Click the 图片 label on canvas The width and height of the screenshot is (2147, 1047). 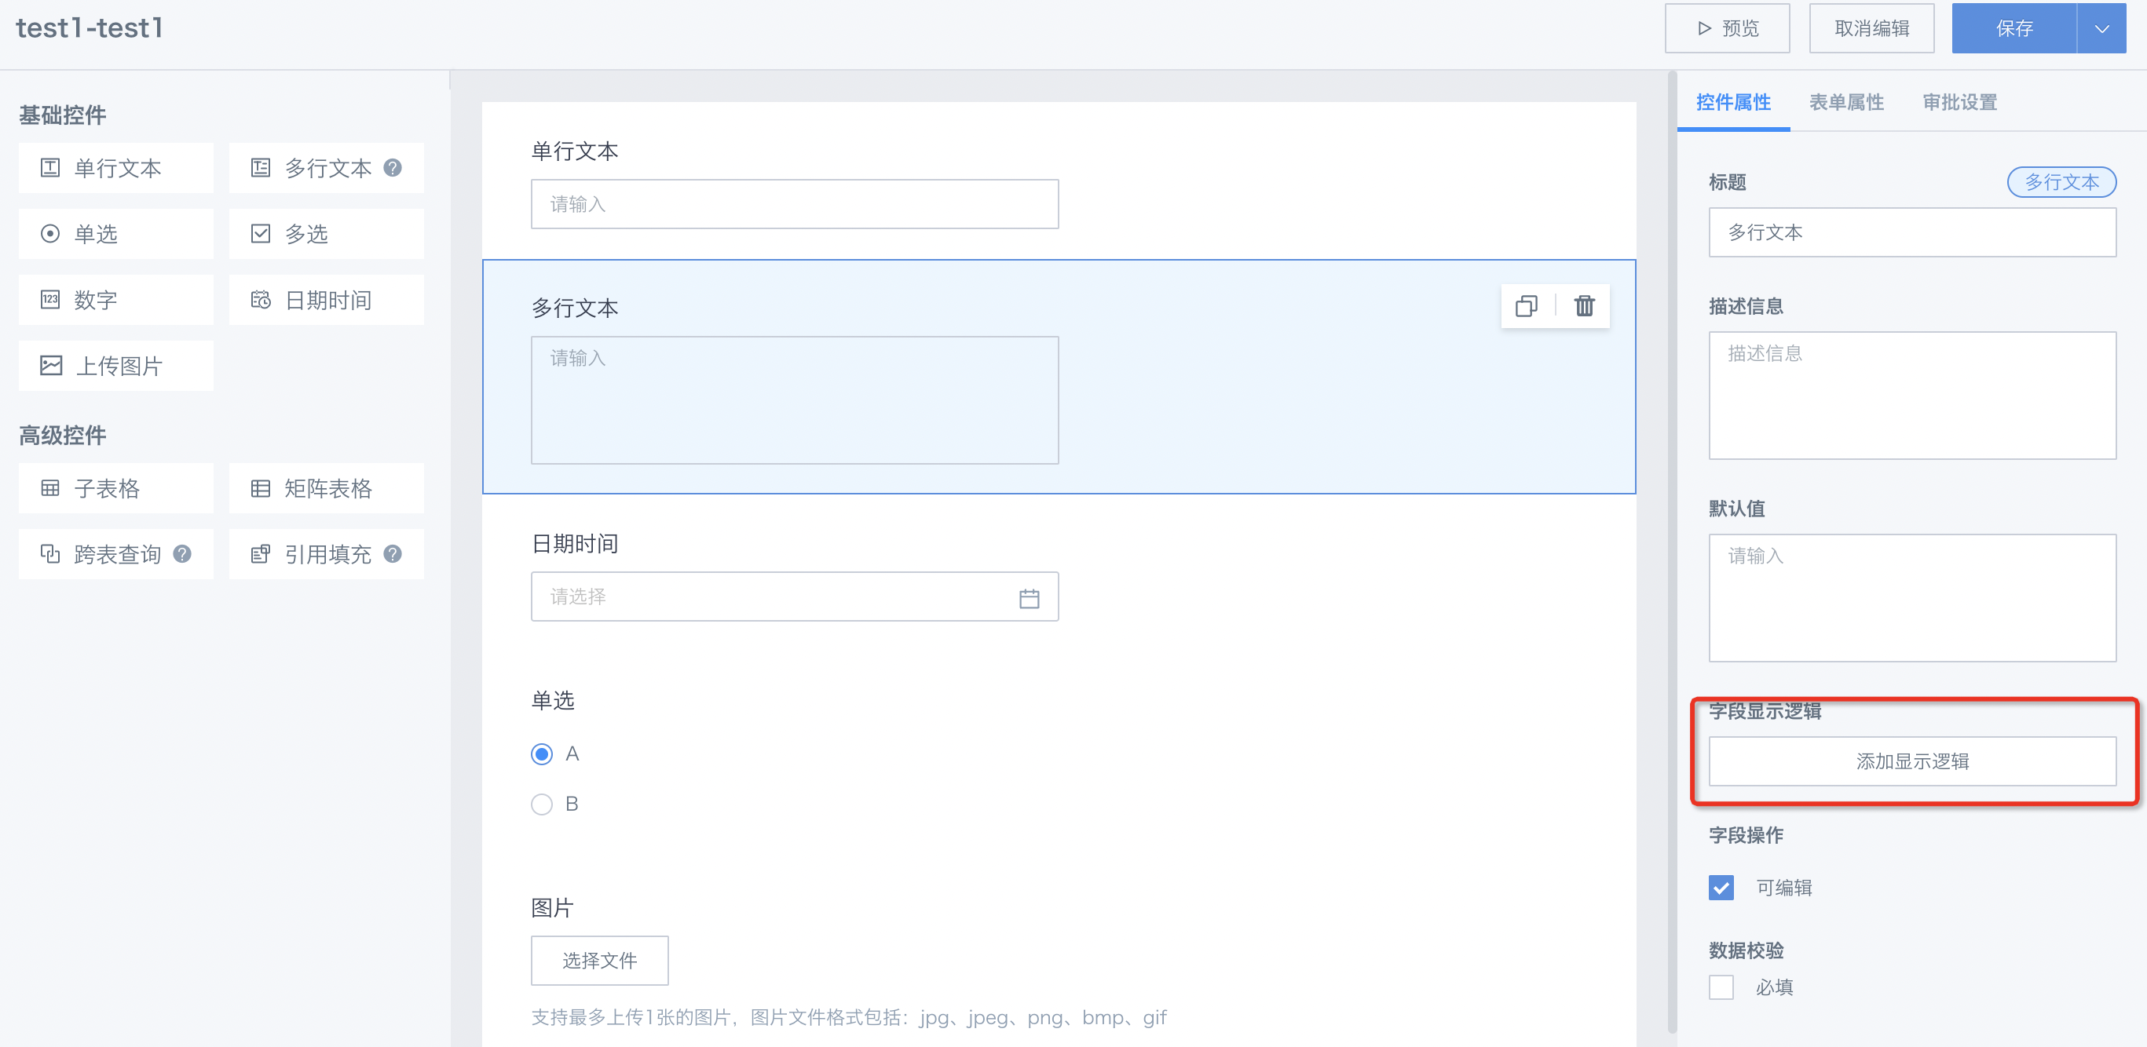coord(553,908)
